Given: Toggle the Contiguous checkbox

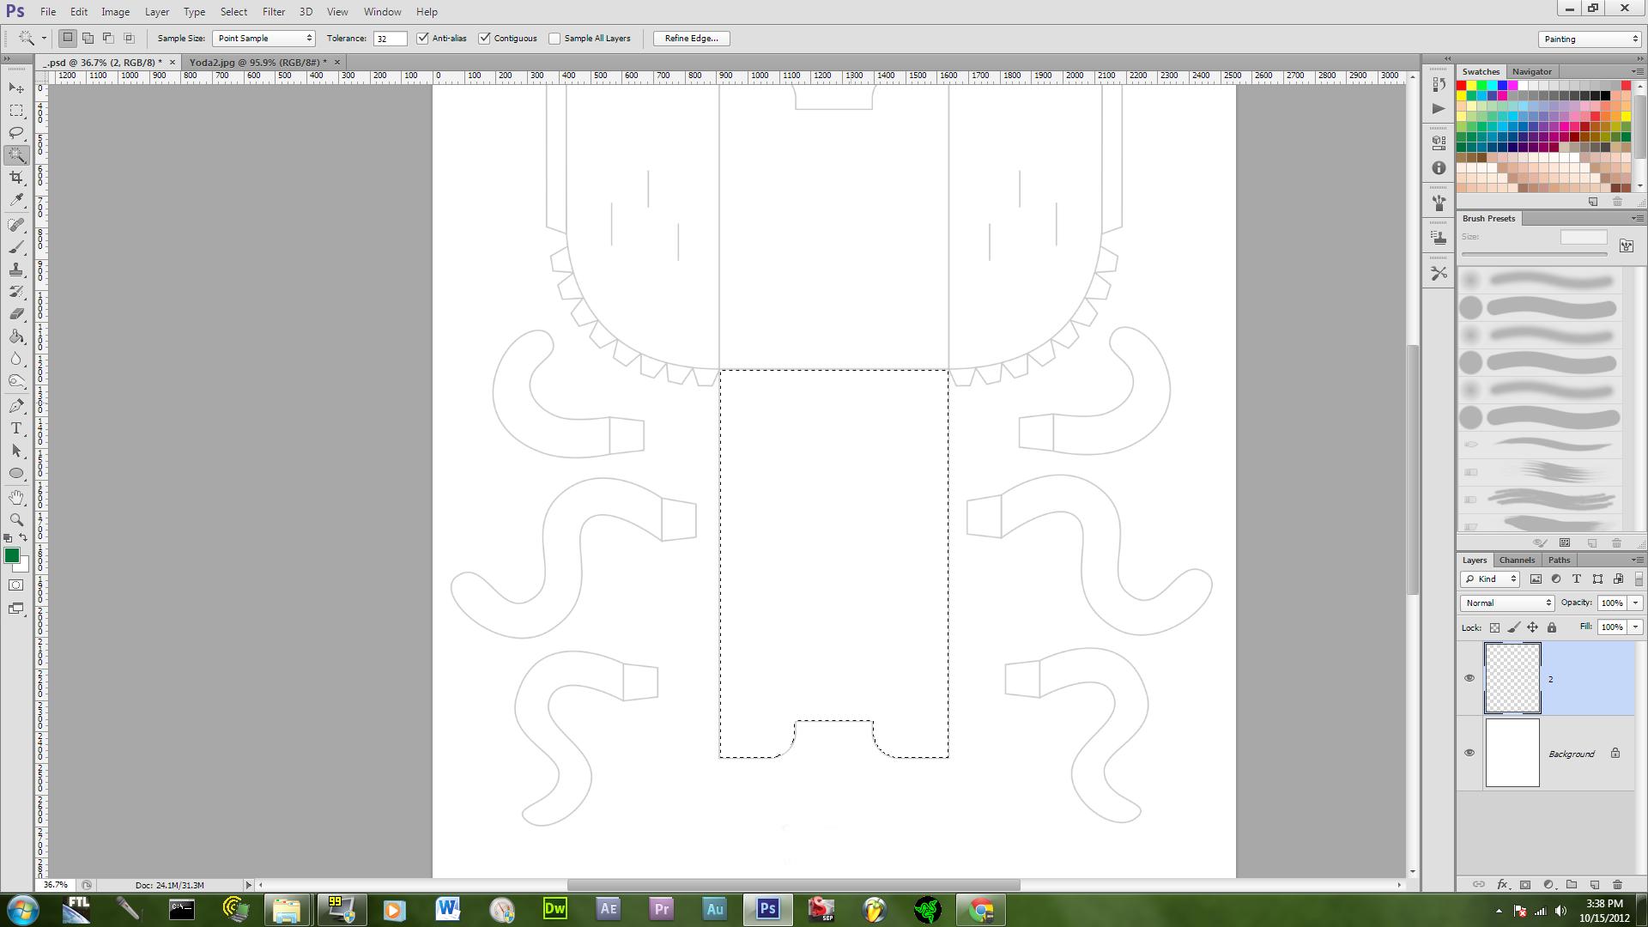Looking at the screenshot, I should [x=484, y=38].
